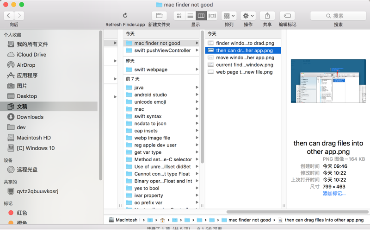This screenshot has height=234, width=370.
Task: Open Macintosh HD in the sidebar
Action: (49, 138)
